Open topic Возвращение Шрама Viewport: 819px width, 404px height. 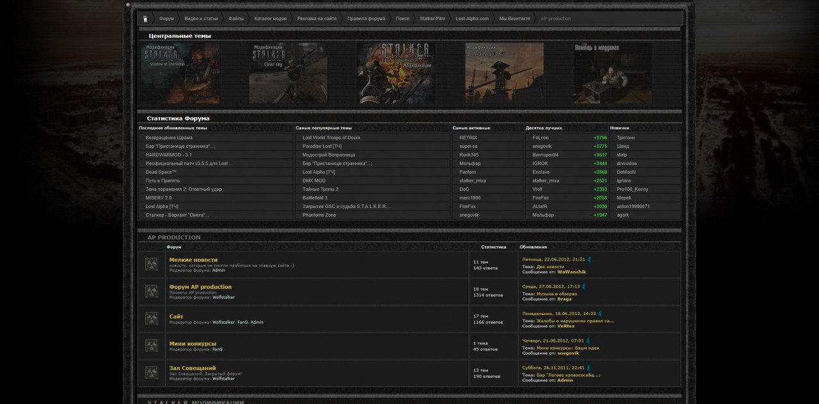tap(169, 138)
